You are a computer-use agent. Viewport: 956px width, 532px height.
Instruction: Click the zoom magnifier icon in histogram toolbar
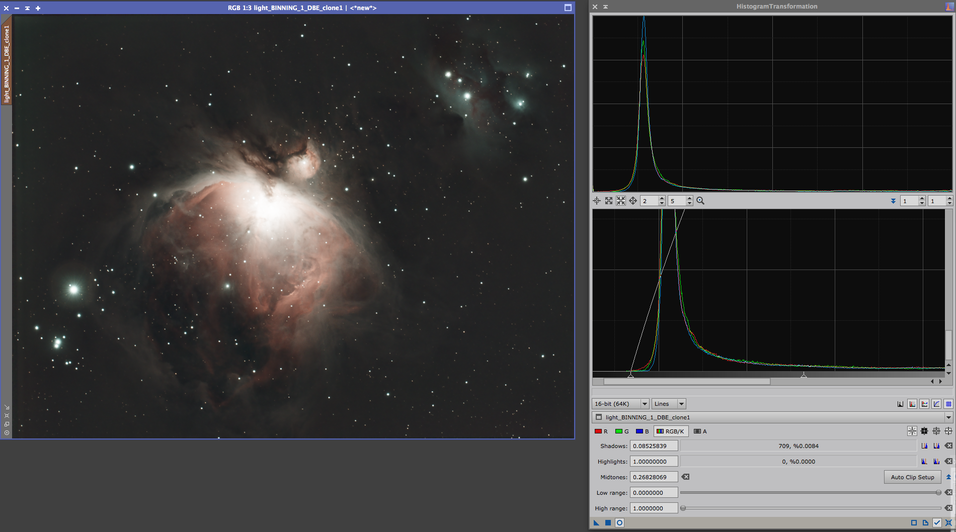[x=700, y=201]
